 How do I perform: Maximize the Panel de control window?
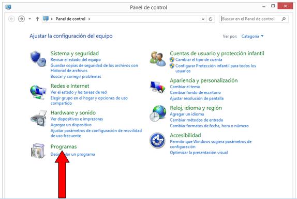tap(273, 6)
